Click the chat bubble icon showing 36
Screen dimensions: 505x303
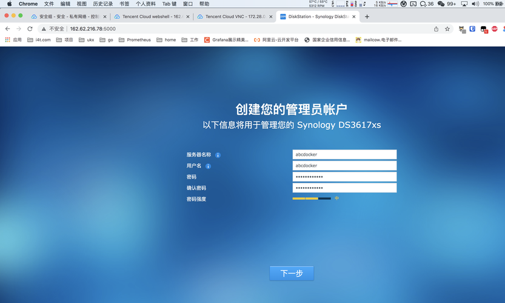(x=427, y=4)
